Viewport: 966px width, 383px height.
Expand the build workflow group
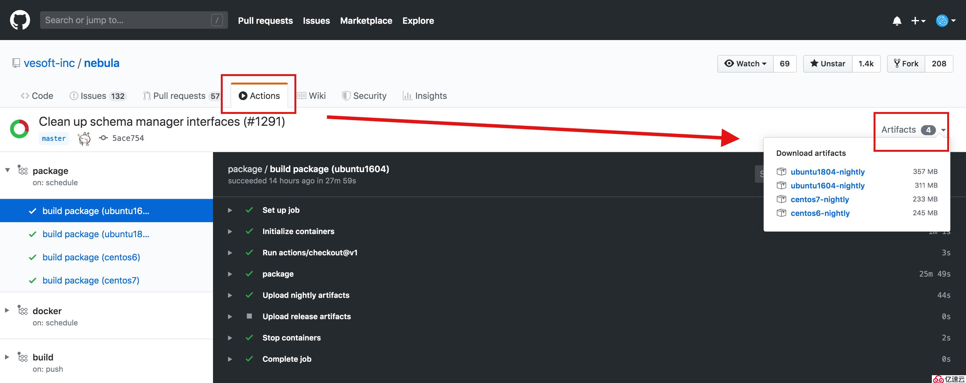point(7,357)
